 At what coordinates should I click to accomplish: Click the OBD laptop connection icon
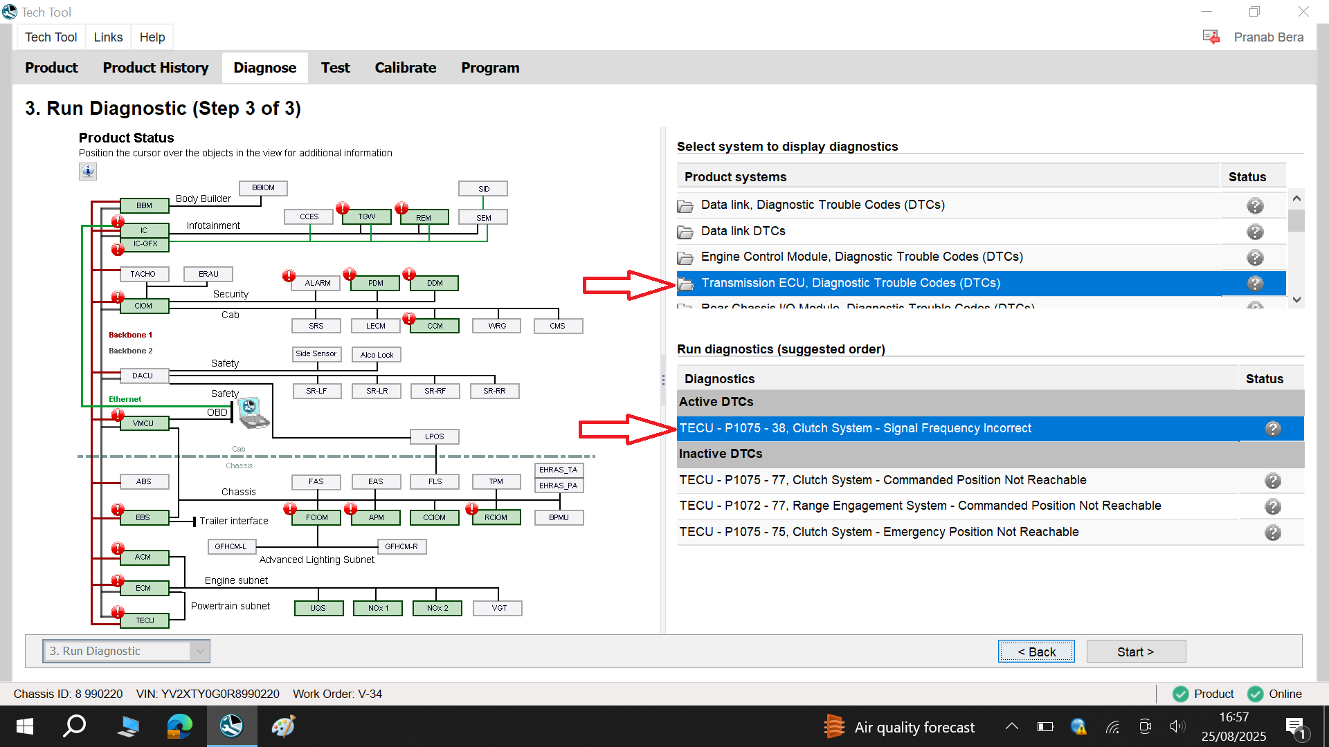tap(253, 412)
